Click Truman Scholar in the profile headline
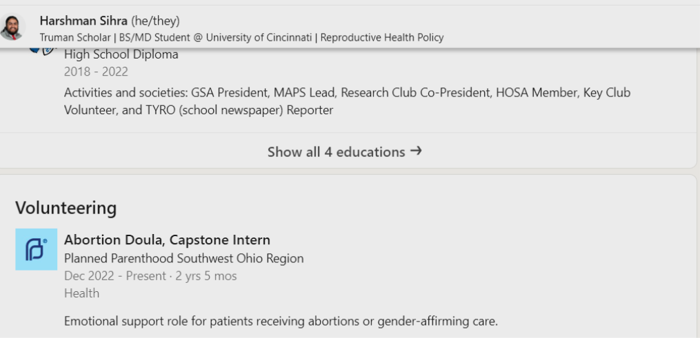The height and width of the screenshot is (338, 700). click(75, 37)
